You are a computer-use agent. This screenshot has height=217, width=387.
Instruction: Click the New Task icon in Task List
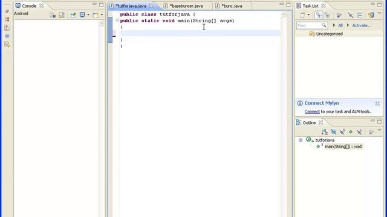(x=302, y=15)
